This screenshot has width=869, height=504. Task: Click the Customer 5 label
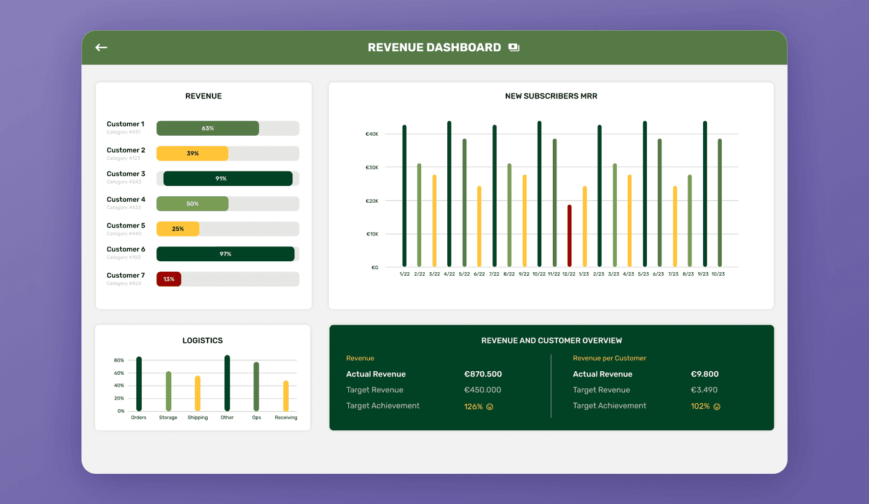(126, 225)
